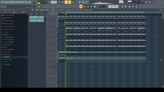Click the pause/play transport button
Screen dimensions: 164x92
(42, 2)
